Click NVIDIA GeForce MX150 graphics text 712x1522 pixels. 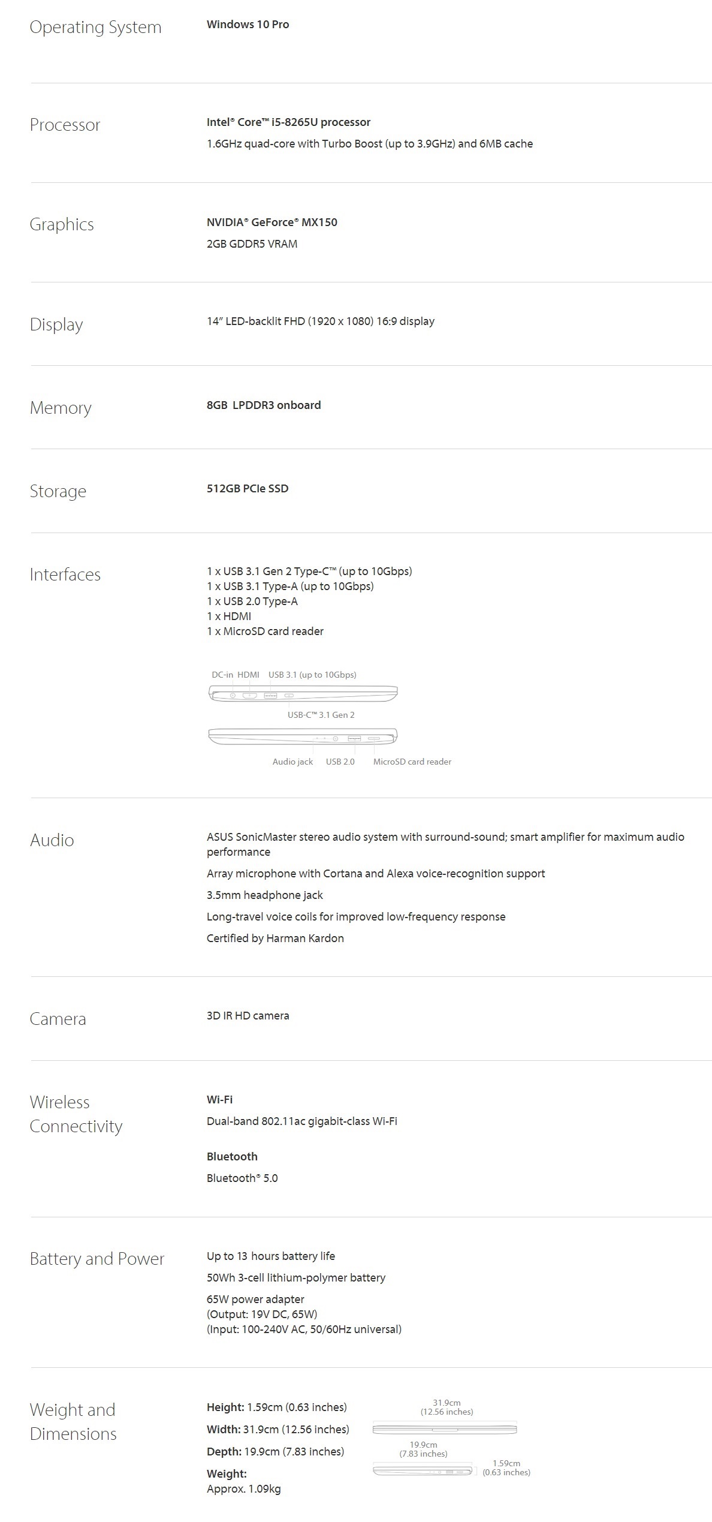272,222
